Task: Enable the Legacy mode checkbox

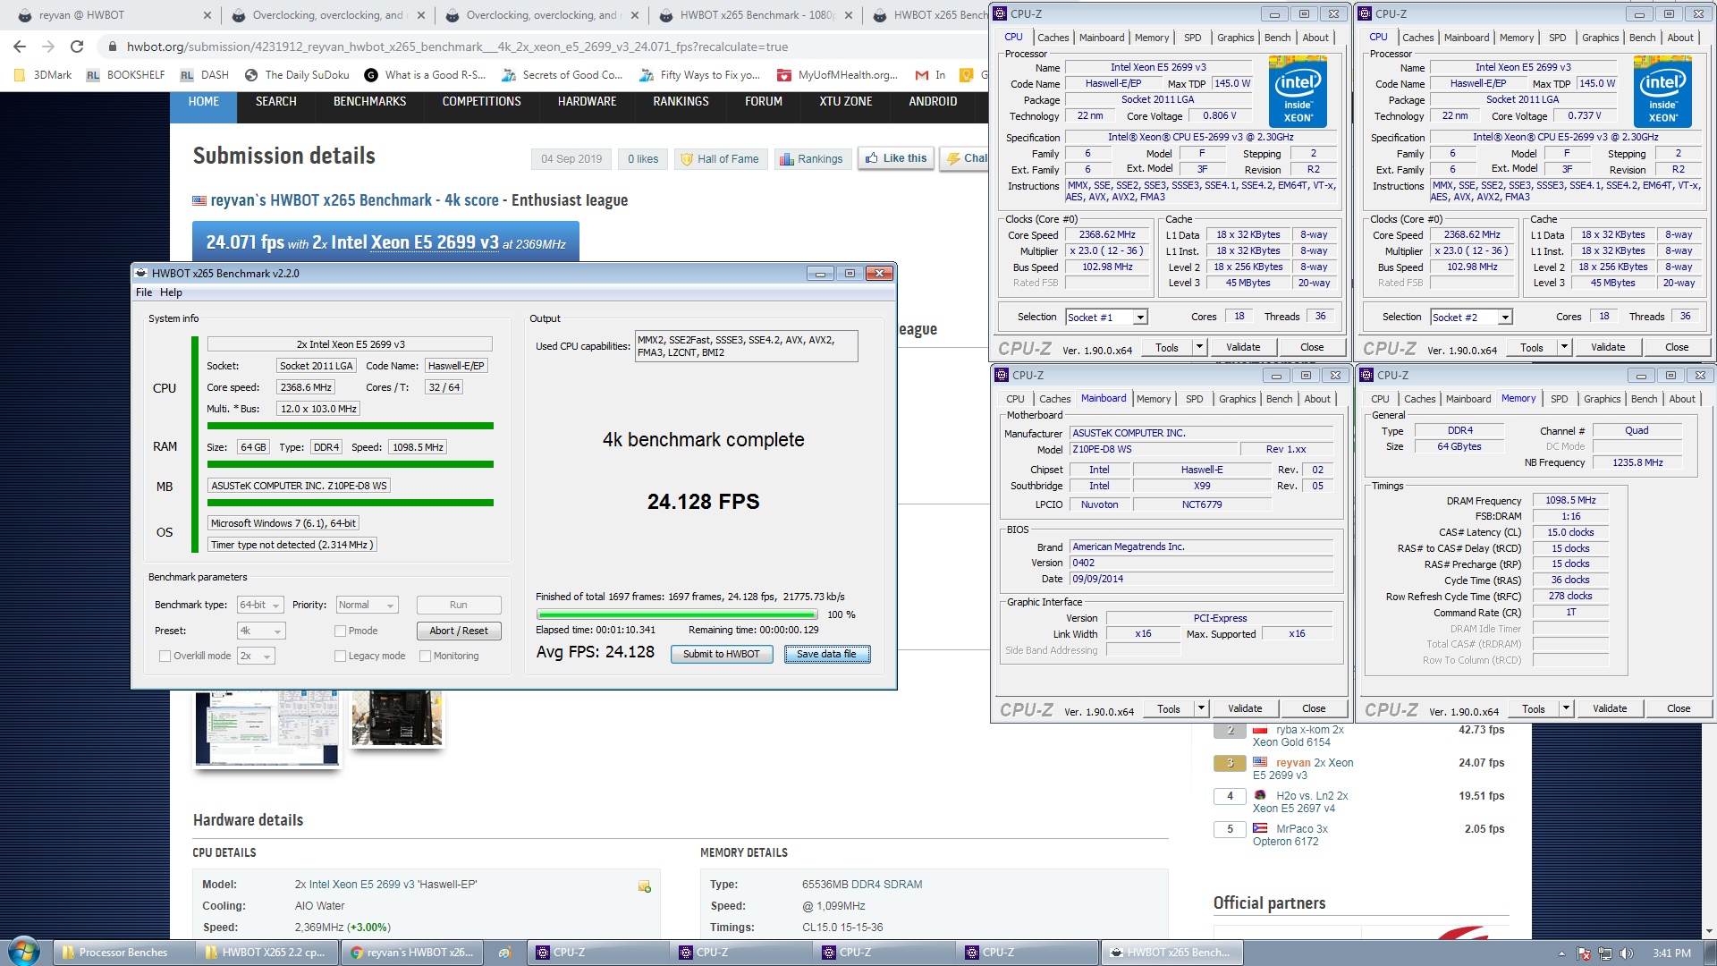Action: click(340, 657)
